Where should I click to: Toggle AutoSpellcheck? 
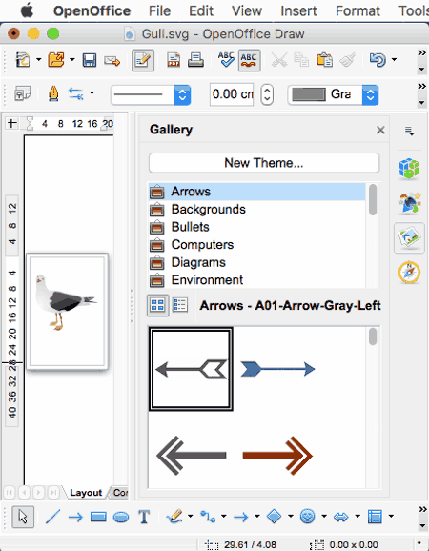pyautogui.click(x=249, y=60)
